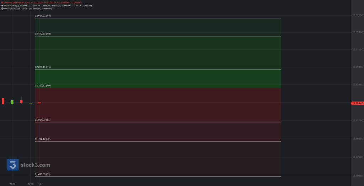Click the candlestick icon beside Nasdaq-100
The image size is (364, 186).
point(2,2)
